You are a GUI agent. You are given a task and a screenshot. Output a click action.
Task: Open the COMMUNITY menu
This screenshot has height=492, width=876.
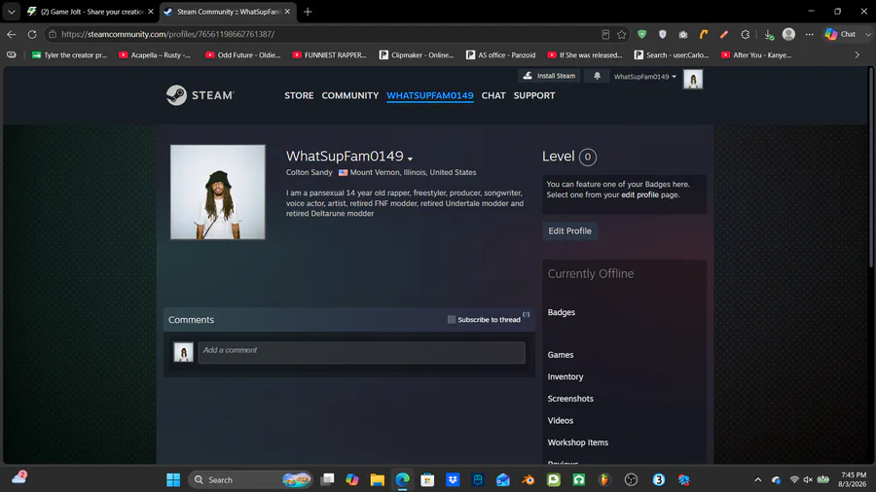pos(349,95)
